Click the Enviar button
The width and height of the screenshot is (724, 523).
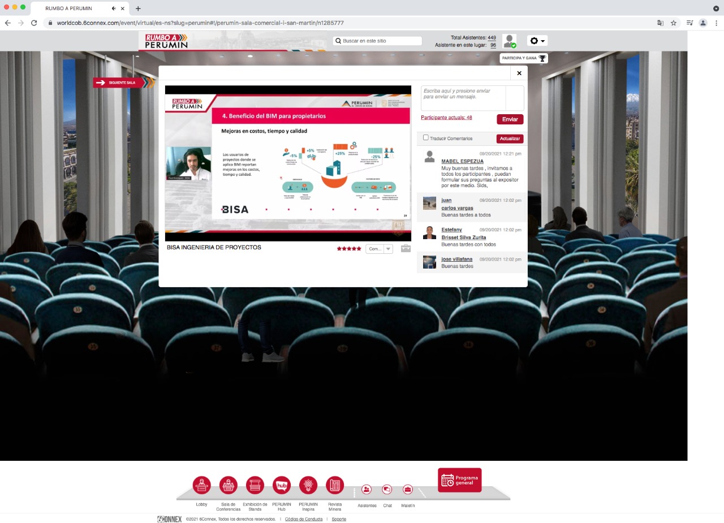click(510, 119)
